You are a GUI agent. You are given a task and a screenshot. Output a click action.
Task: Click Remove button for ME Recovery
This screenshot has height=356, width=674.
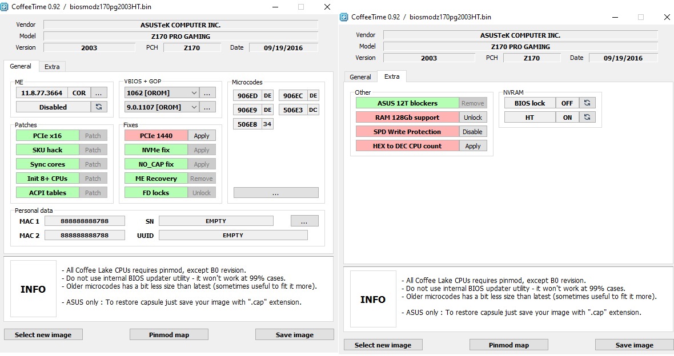pos(201,178)
